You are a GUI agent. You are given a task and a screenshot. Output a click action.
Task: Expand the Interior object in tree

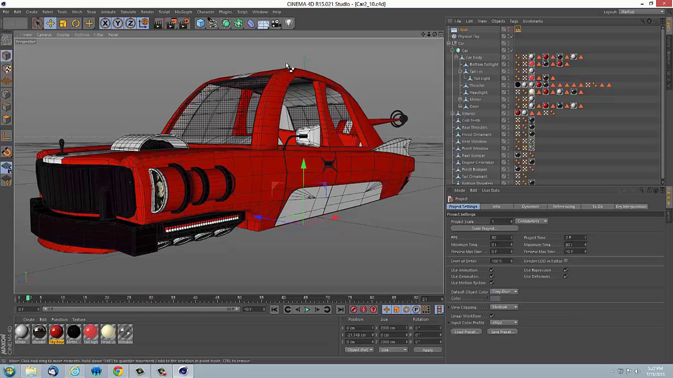click(452, 113)
